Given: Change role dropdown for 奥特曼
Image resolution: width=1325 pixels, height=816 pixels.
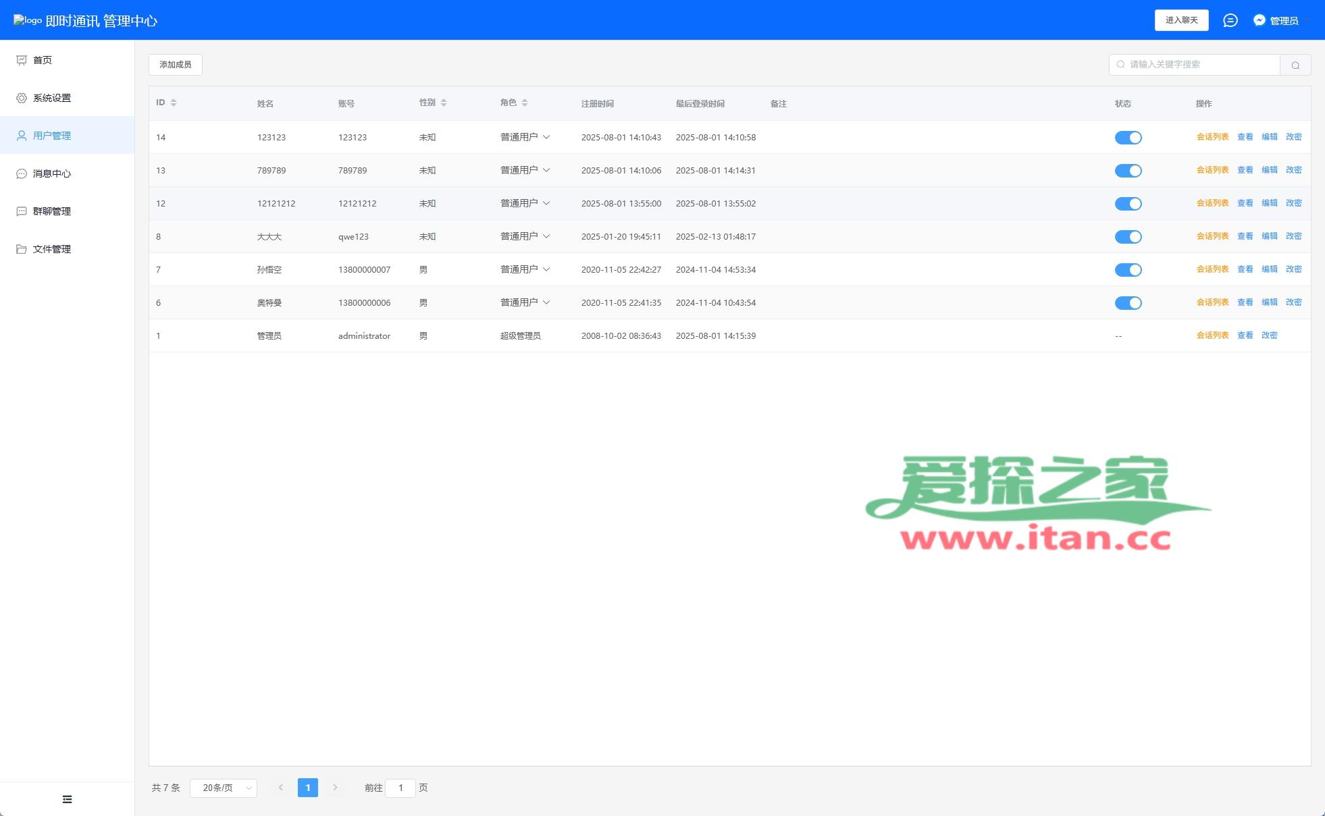Looking at the screenshot, I should [x=525, y=302].
